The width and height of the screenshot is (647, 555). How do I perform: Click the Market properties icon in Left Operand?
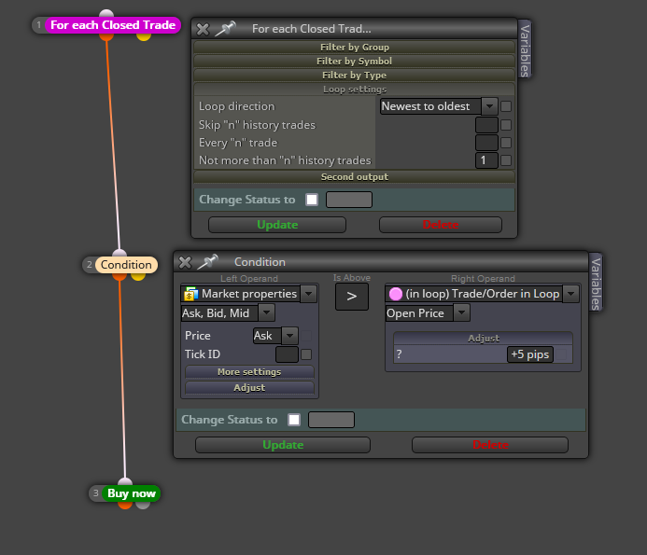(x=190, y=294)
